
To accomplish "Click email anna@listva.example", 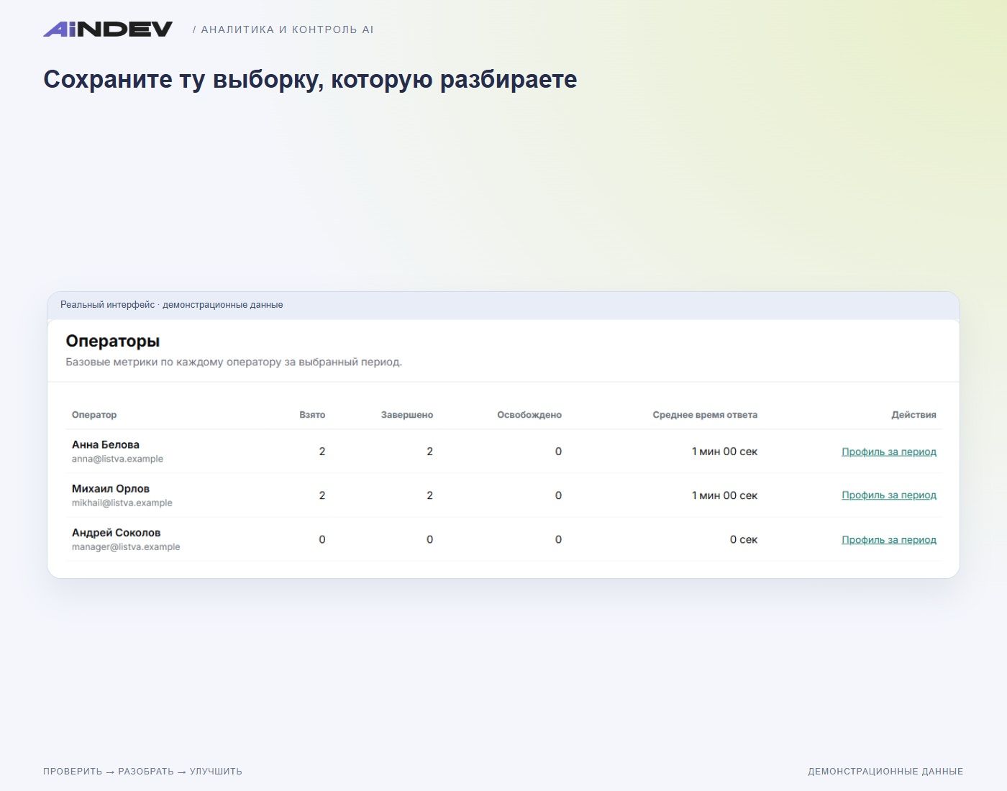I will coord(117,459).
